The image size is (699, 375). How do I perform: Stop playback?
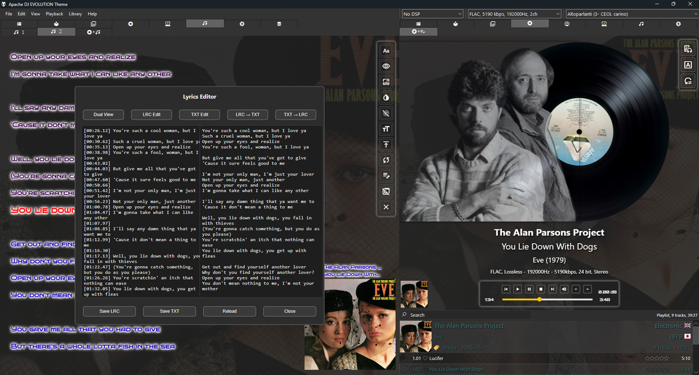541,289
